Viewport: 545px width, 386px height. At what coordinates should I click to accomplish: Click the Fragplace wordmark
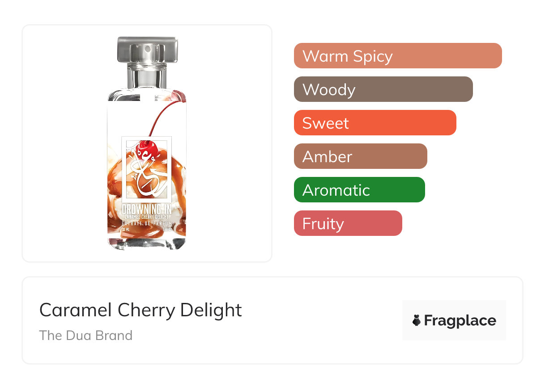click(x=460, y=321)
